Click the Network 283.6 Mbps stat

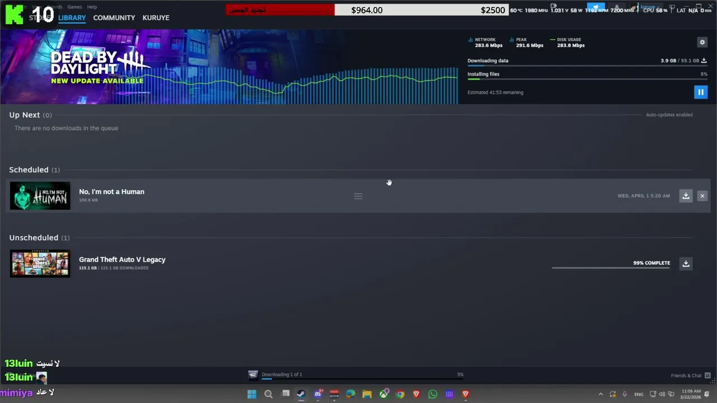486,43
